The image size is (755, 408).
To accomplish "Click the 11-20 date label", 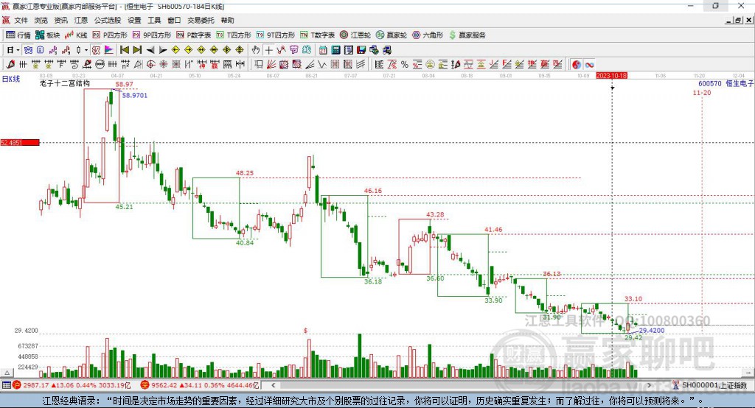I will (x=702, y=92).
